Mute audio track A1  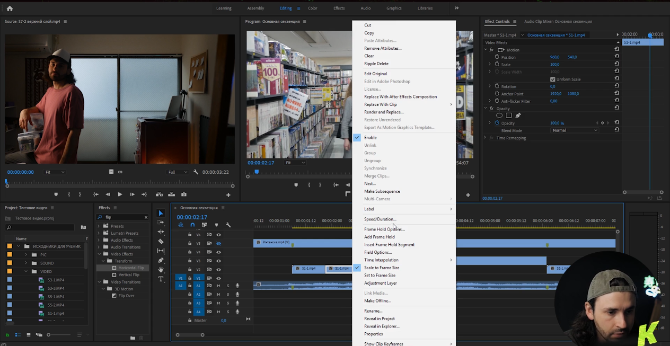tap(218, 286)
